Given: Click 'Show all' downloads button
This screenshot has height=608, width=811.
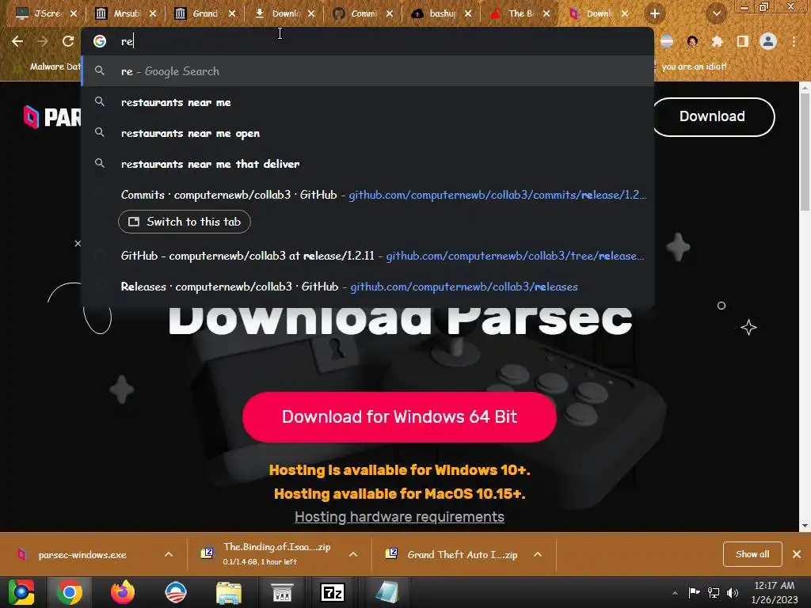Looking at the screenshot, I should (x=752, y=554).
